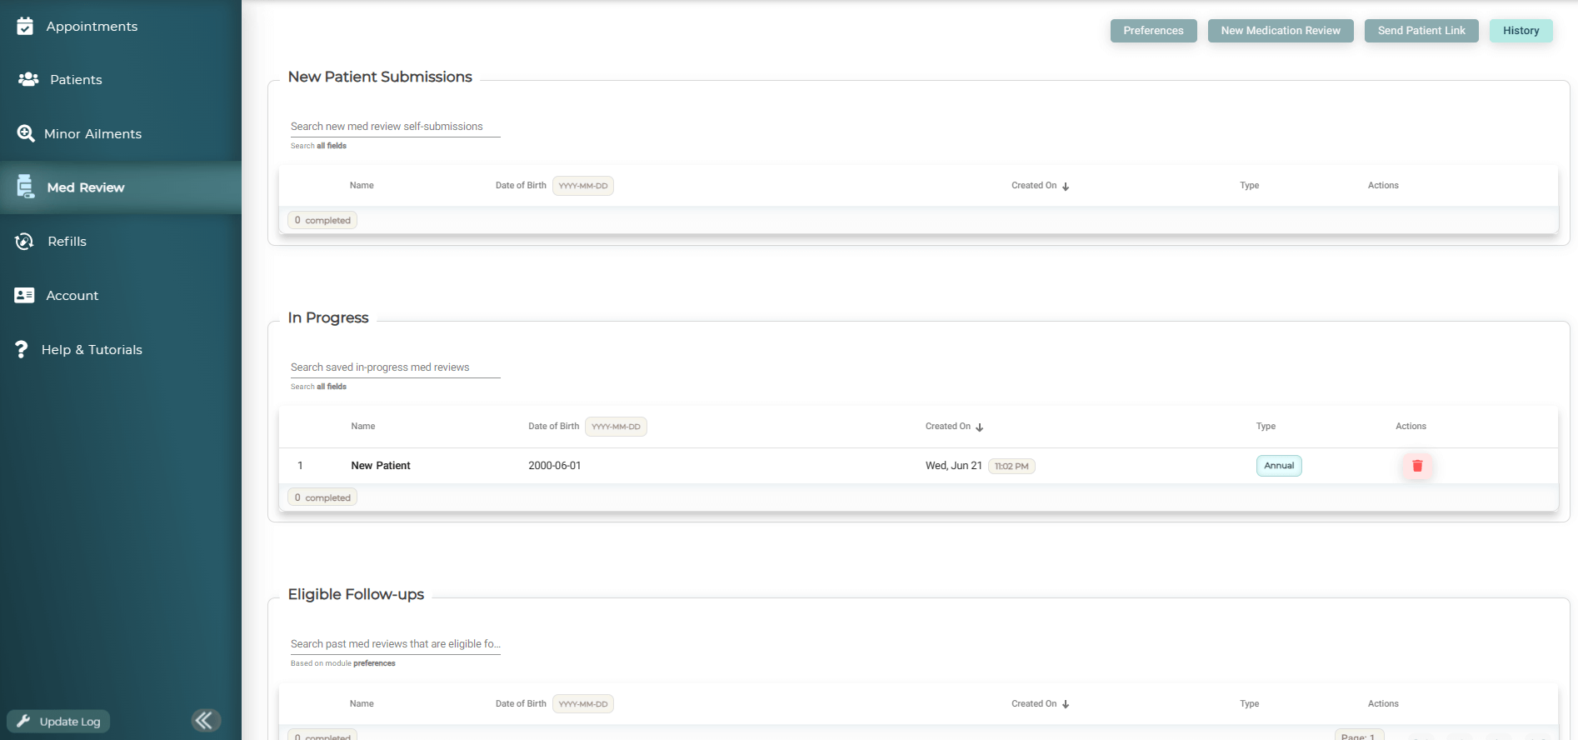
Task: Click the Minor Ailments magnifier icon
Action: coord(26,133)
